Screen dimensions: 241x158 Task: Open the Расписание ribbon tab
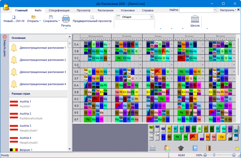pos(105,10)
